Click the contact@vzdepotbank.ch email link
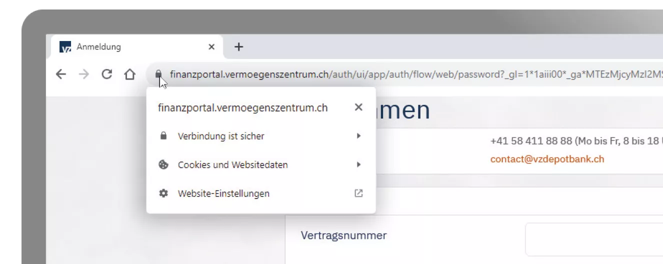 tap(547, 159)
